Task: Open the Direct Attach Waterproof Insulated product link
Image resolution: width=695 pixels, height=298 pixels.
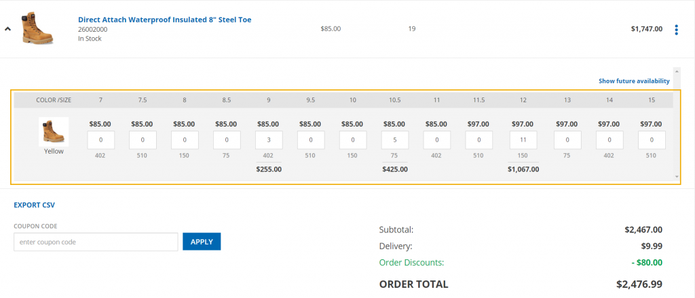Action: coord(164,20)
